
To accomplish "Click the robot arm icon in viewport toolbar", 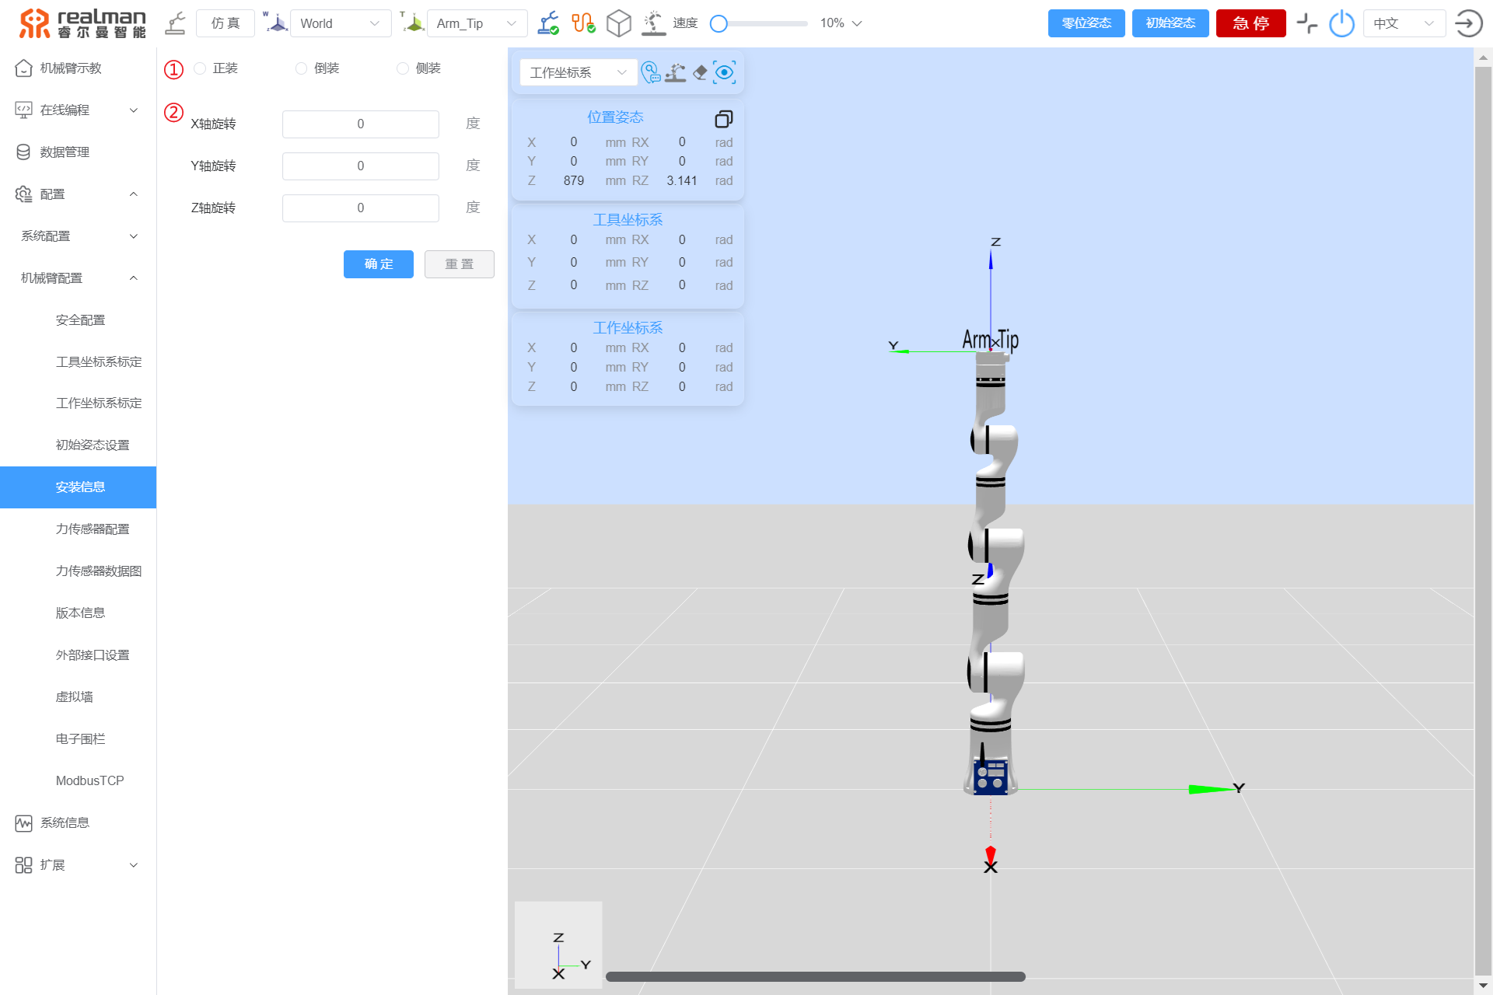I will pyautogui.click(x=675, y=72).
